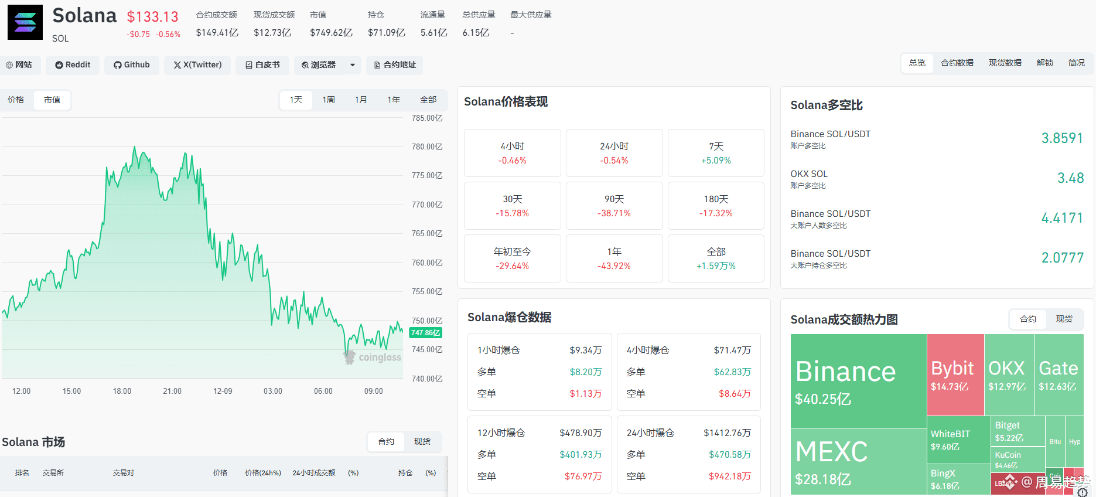The height and width of the screenshot is (497, 1096).
Task: Click the 24小时爆仓 liquidation card
Action: (689, 454)
